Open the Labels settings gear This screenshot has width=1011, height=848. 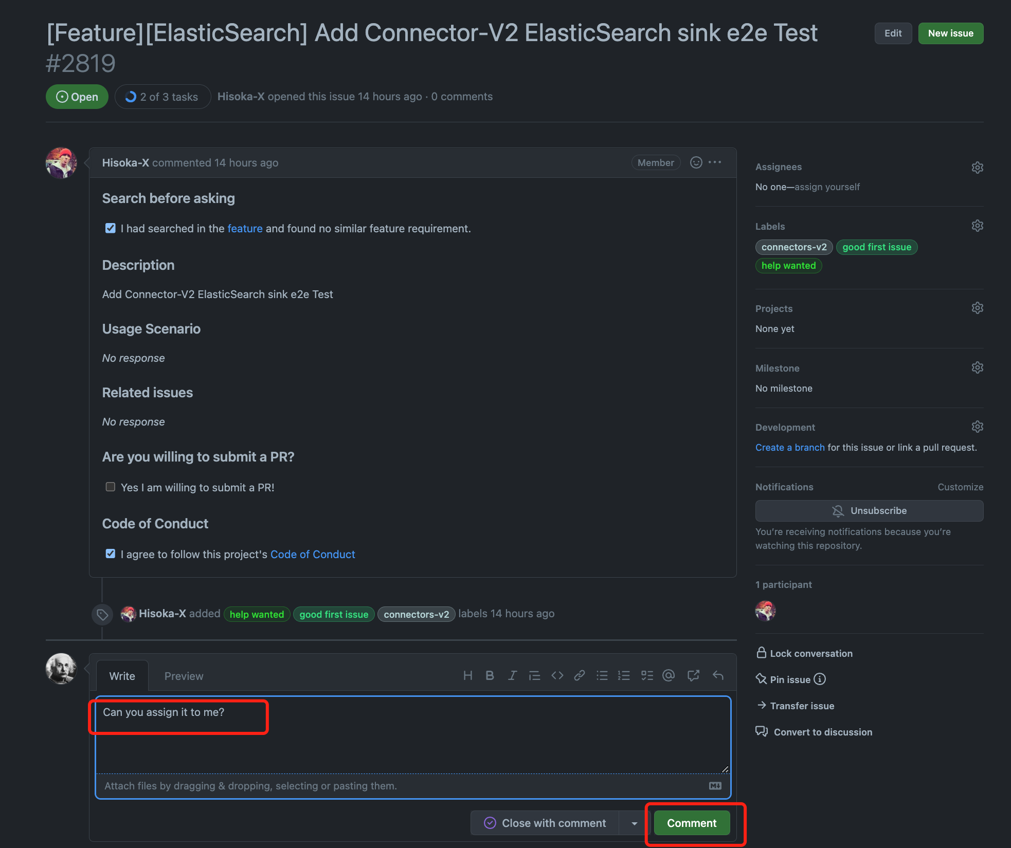tap(977, 226)
